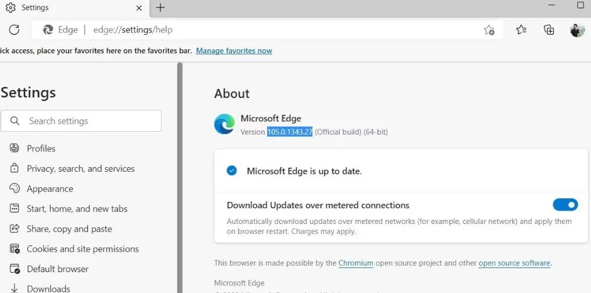This screenshot has height=293, width=591.
Task: Click the Settings tab gear icon
Action: click(x=10, y=8)
